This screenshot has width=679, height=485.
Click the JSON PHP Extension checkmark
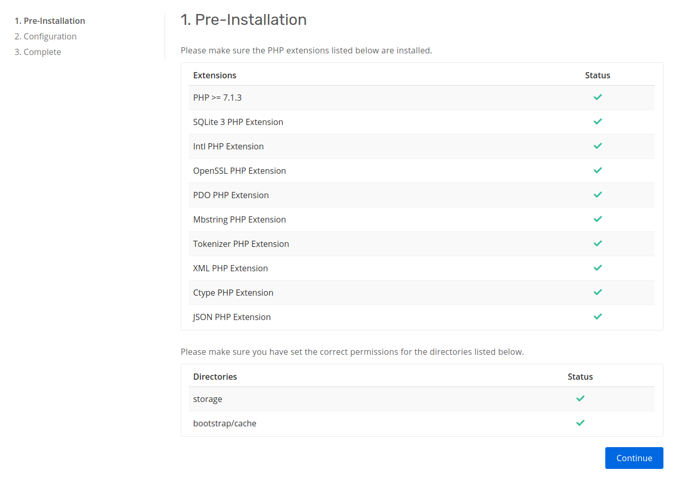pos(597,316)
